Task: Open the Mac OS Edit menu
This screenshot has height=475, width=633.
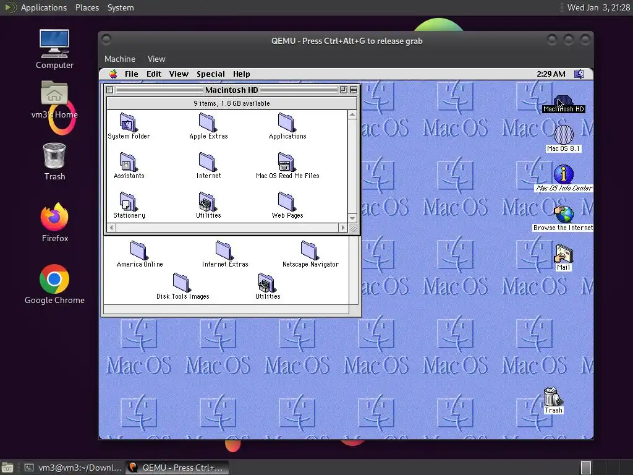Action: [x=154, y=74]
